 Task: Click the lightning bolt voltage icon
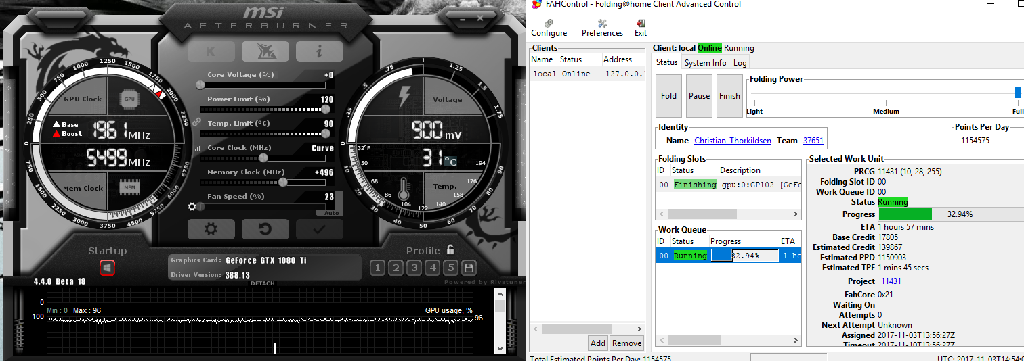point(404,97)
